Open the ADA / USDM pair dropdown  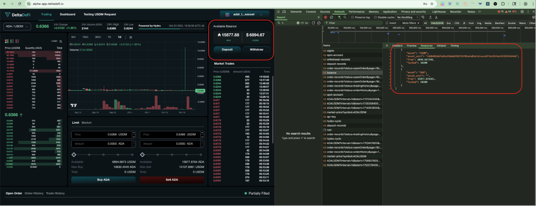pyautogui.click(x=17, y=26)
